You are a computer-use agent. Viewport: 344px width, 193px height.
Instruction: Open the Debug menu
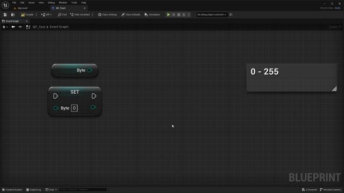(51, 3)
